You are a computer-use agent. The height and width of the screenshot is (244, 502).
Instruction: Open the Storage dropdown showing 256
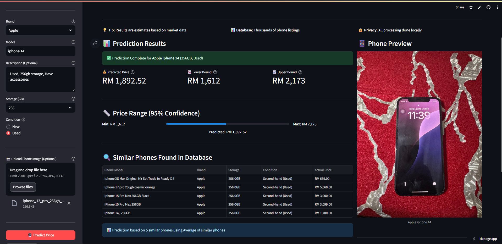(41, 108)
